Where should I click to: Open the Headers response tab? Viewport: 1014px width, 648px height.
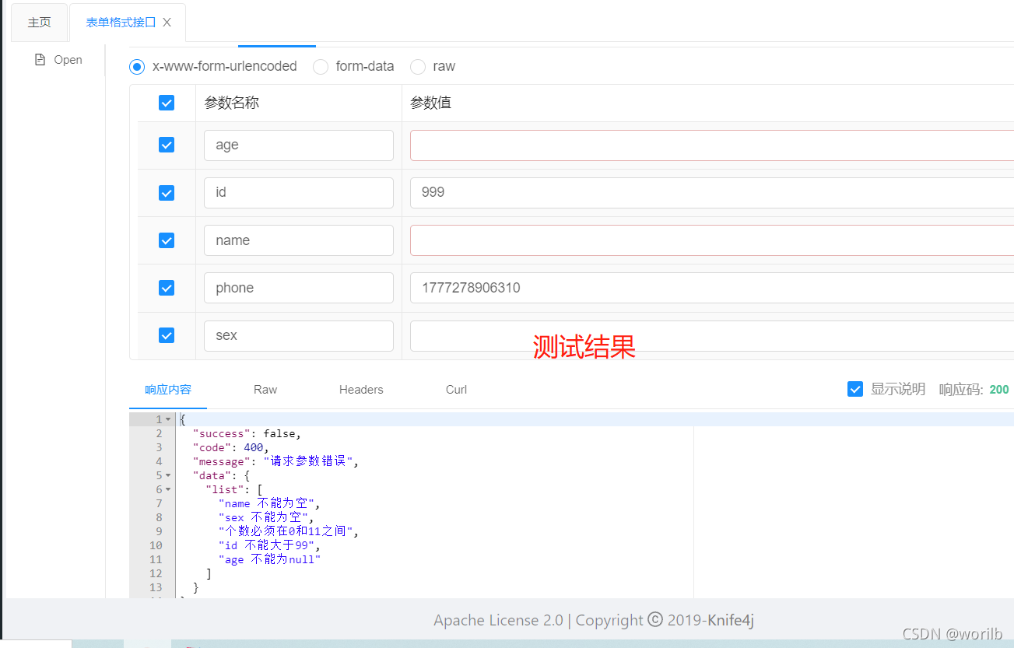361,390
